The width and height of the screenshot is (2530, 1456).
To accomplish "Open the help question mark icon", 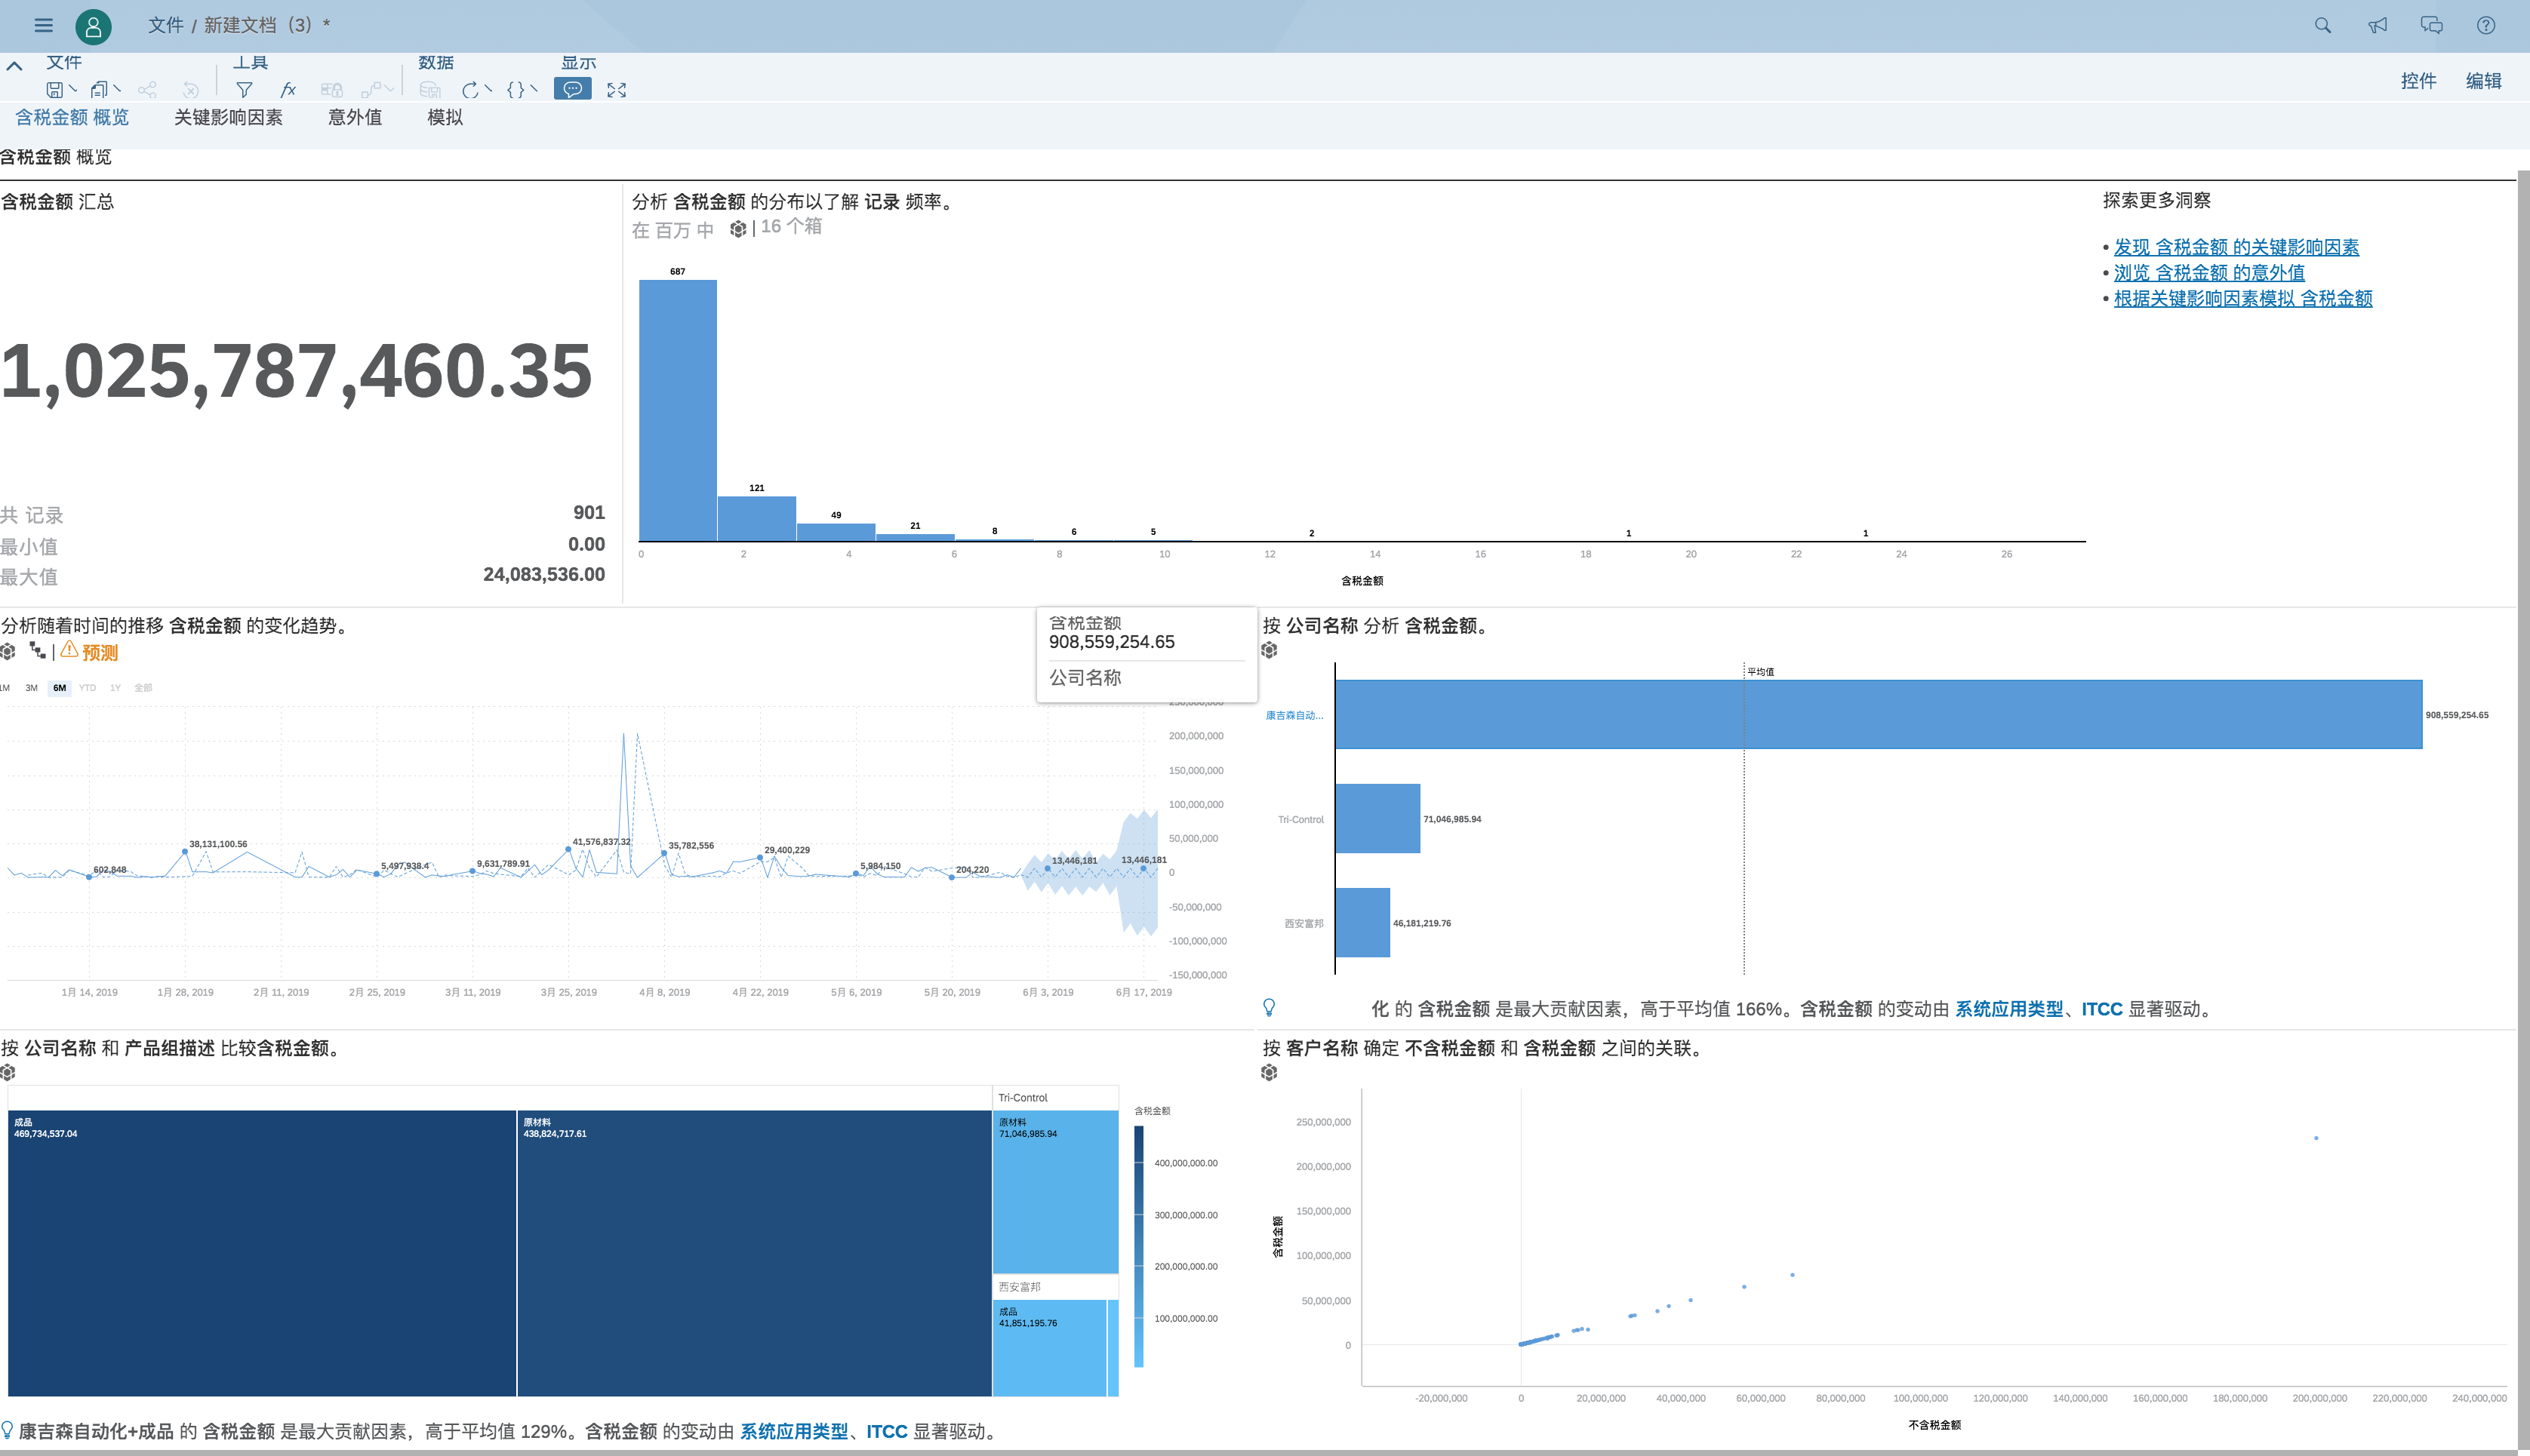I will click(x=2485, y=26).
